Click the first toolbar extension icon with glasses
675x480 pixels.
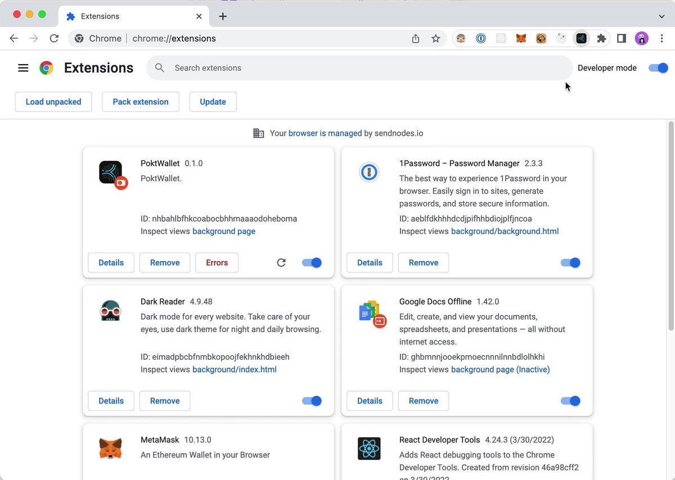tap(461, 38)
